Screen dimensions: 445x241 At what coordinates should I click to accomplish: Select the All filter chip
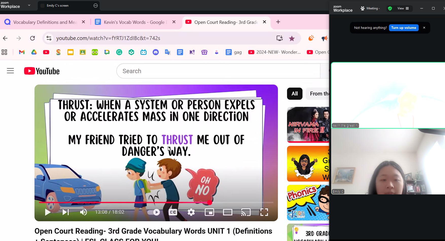(295, 94)
